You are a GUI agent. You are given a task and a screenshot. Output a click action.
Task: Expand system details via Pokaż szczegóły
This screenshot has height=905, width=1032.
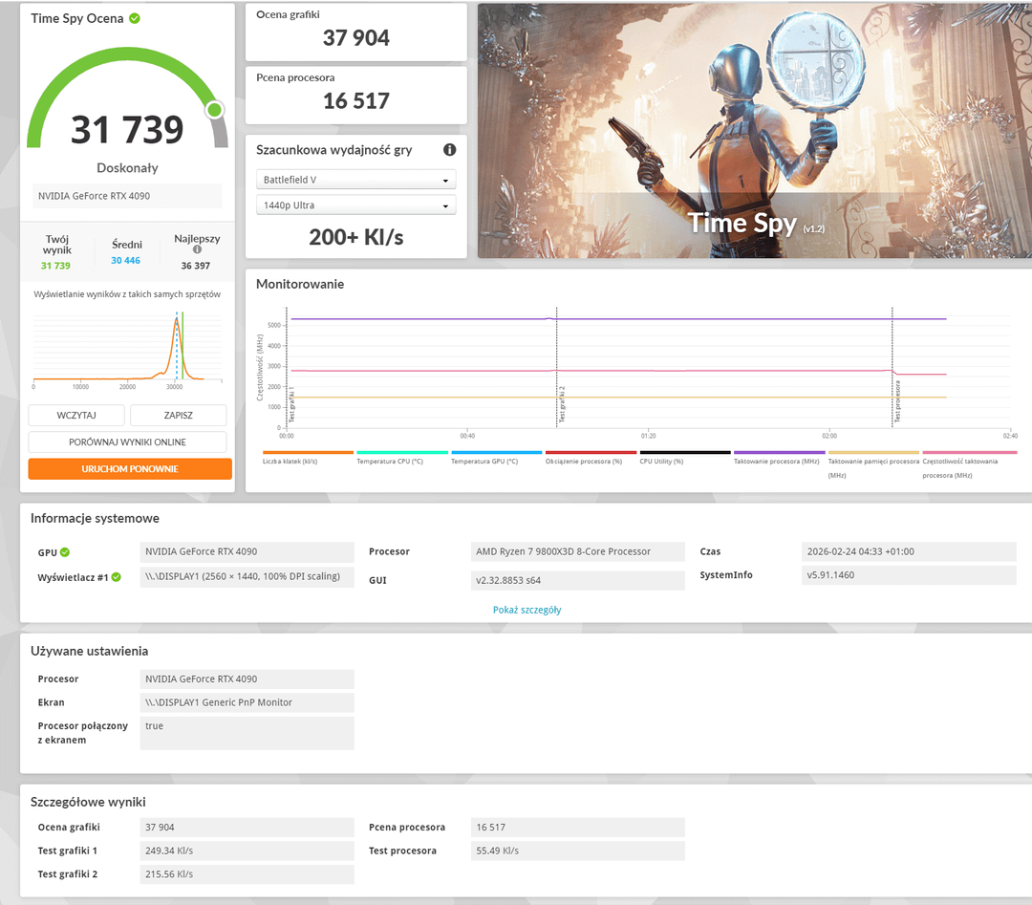pos(527,610)
